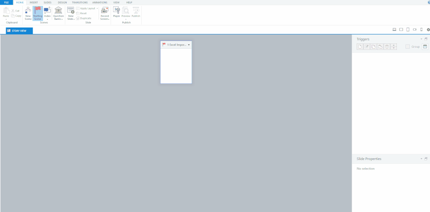Open Question Banks menu
Viewport: 430px width, 212px height.
(x=58, y=13)
